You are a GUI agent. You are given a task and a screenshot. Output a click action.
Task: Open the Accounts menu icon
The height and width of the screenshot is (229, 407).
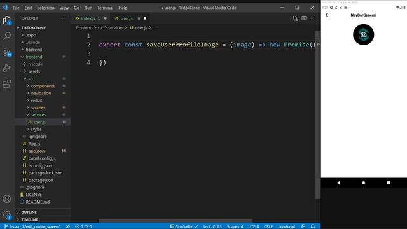tap(7, 199)
